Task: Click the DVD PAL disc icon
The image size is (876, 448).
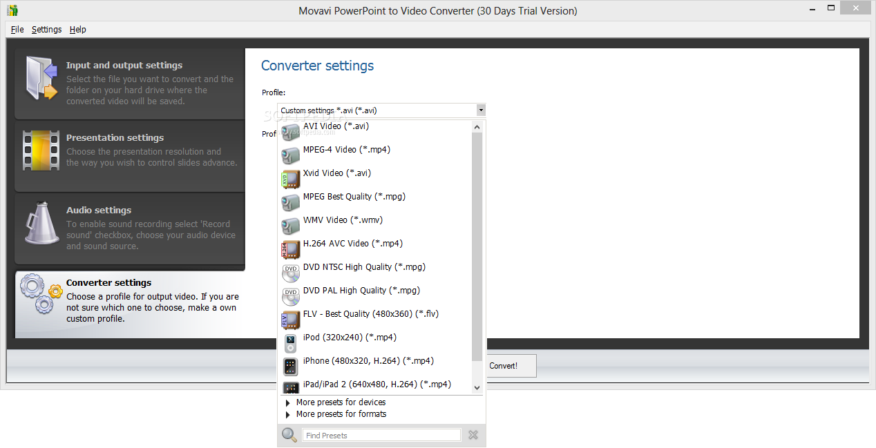Action: pos(291,296)
